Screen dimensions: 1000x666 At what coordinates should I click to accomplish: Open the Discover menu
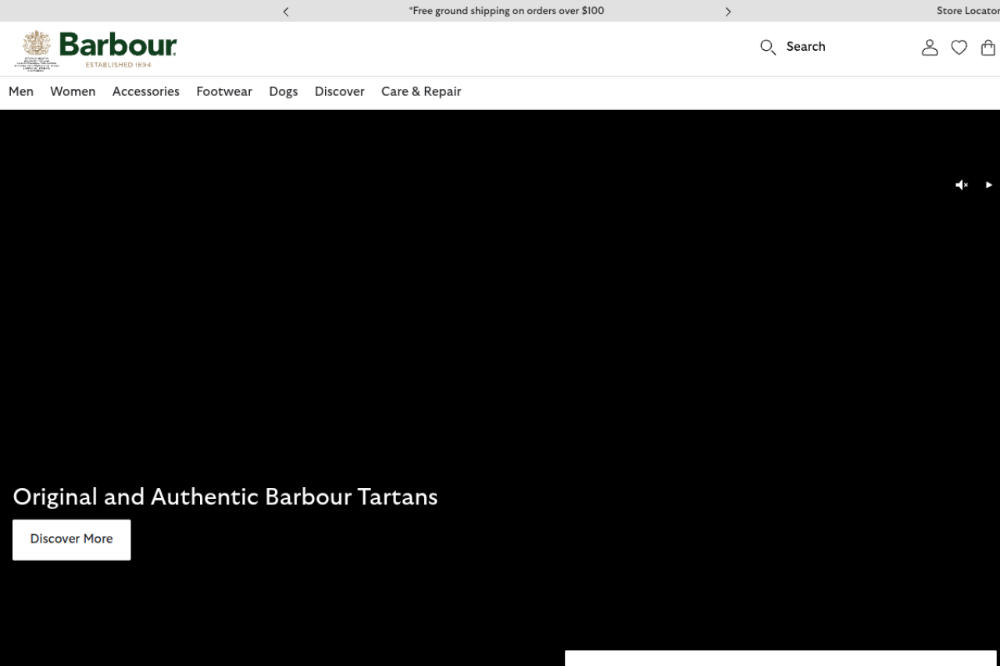(339, 91)
